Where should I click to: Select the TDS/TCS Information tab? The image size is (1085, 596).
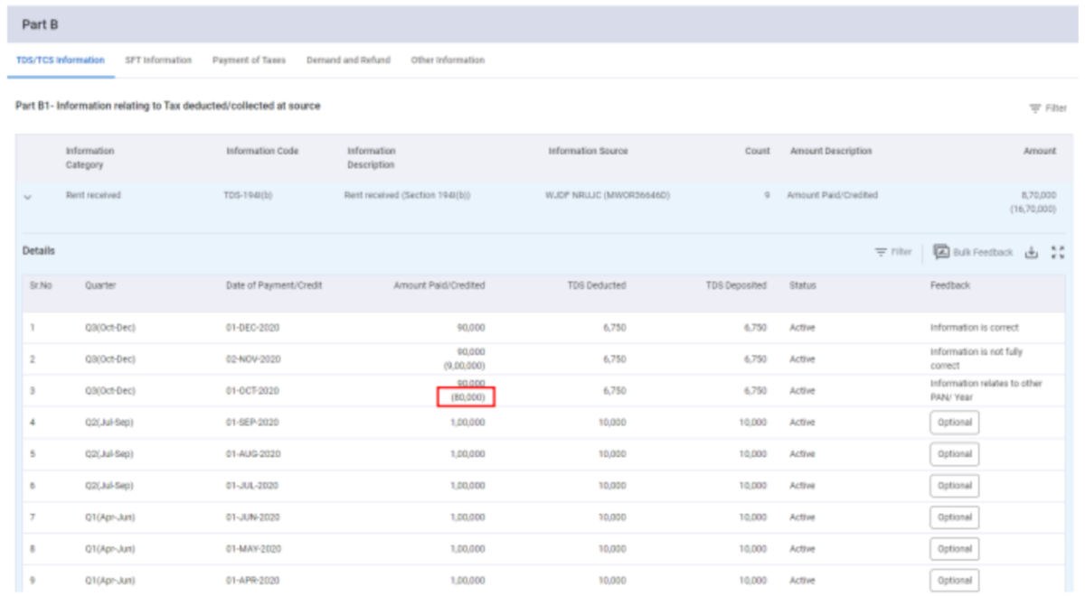pos(61,61)
